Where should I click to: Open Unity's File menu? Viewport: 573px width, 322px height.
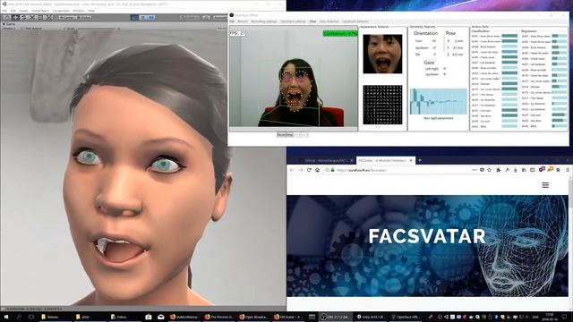tap(4, 11)
